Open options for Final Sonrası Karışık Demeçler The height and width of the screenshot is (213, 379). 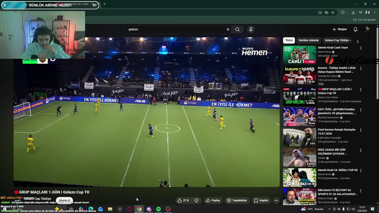tap(361, 130)
